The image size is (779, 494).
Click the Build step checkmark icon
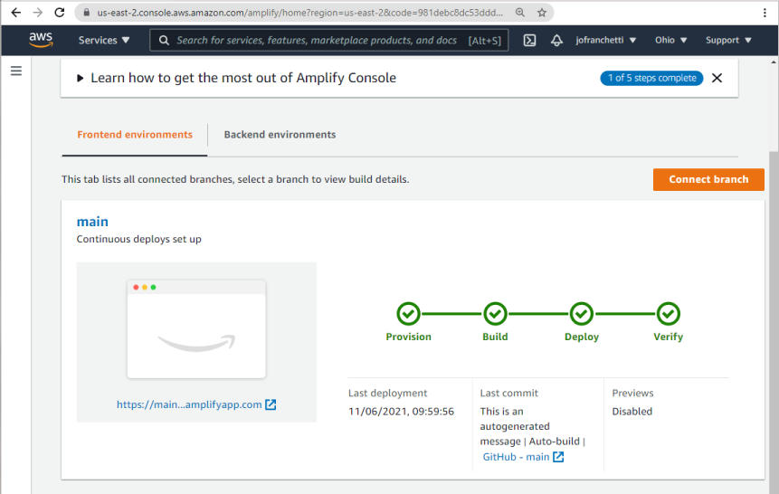(495, 314)
